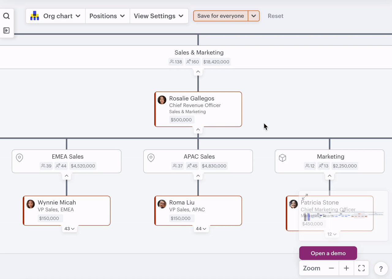Expand Roma Liu's 44 direct reports
This screenshot has width=392, height=279.
click(x=201, y=228)
